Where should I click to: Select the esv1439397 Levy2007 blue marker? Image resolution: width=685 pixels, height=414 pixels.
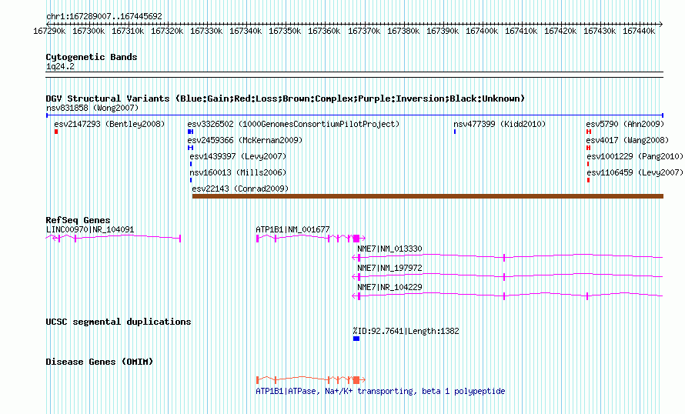pos(191,164)
